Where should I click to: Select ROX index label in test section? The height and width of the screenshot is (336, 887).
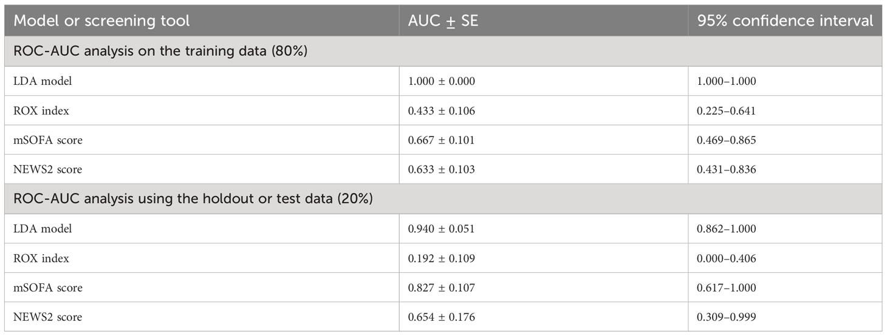(41, 258)
